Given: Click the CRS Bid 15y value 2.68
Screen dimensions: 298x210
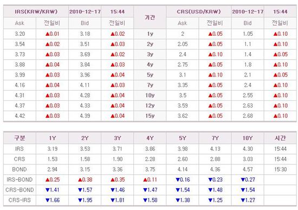Looking at the screenshot, I should click(x=248, y=116).
